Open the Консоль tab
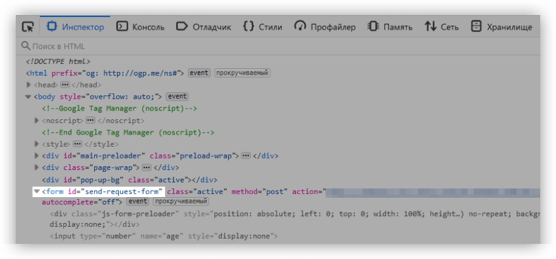Screen dimensions: 556x259 [x=140, y=27]
